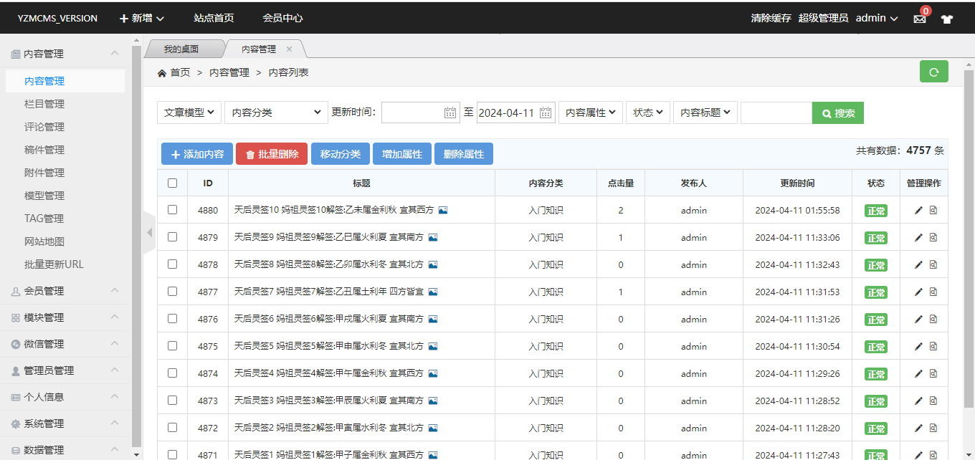
Task: Open 会员中心 in top navigation
Action: (x=282, y=18)
